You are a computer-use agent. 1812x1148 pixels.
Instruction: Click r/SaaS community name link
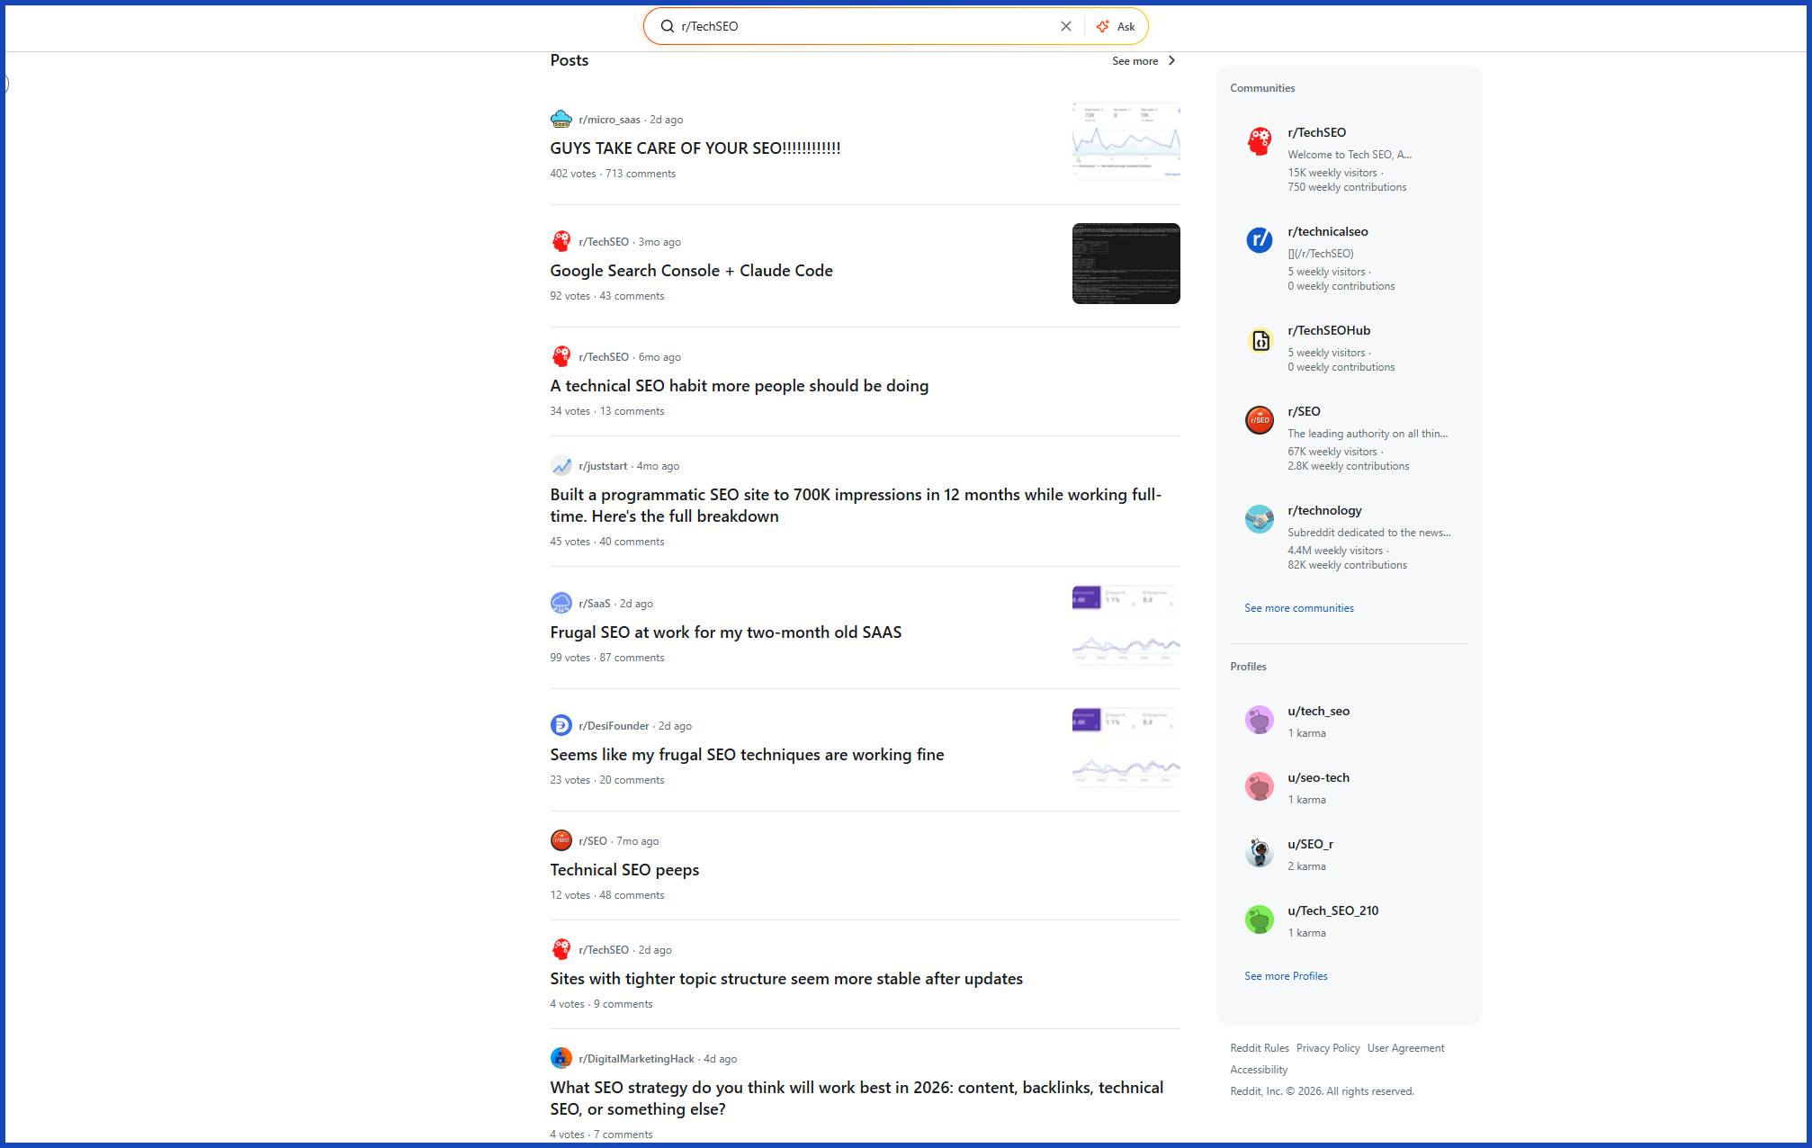[595, 604]
